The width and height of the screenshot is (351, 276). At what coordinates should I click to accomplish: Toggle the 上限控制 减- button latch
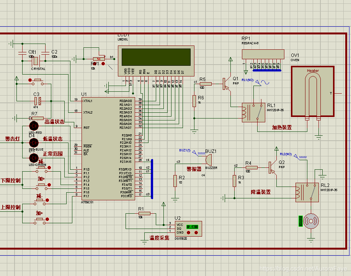click(47, 200)
